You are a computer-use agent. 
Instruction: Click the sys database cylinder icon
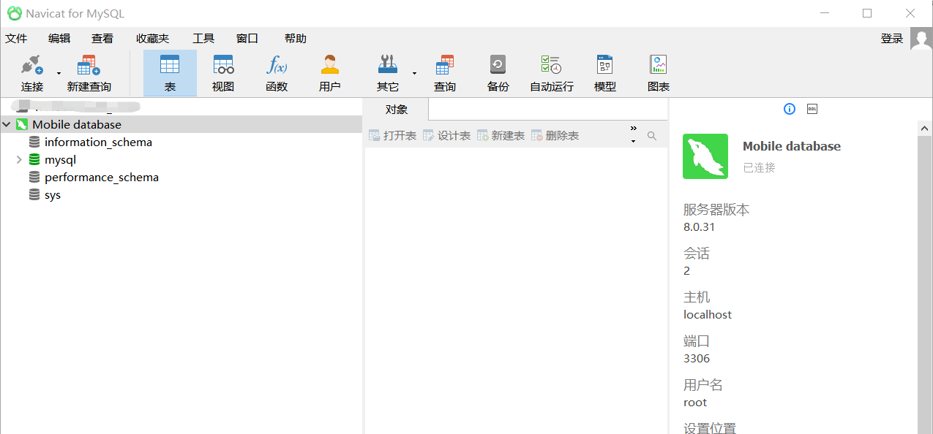tap(34, 195)
